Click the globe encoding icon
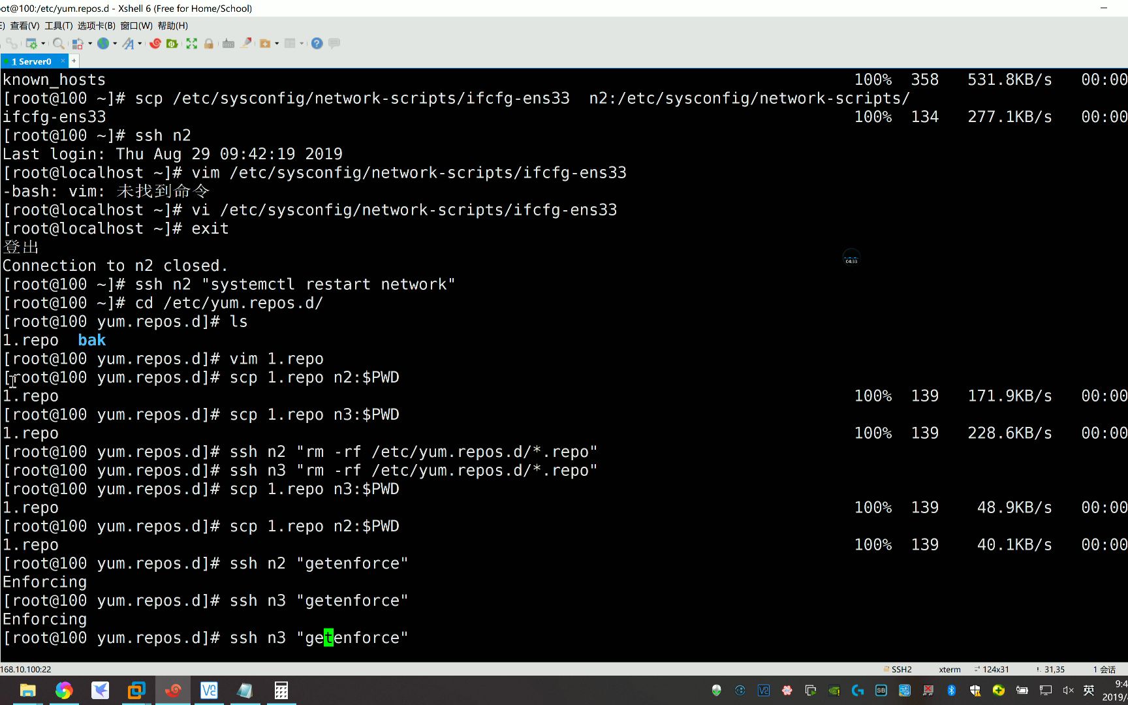1128x705 pixels. coord(103,44)
